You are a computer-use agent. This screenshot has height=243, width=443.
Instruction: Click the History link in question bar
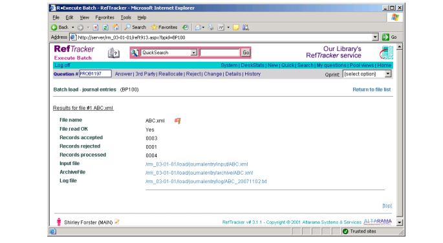click(x=253, y=74)
